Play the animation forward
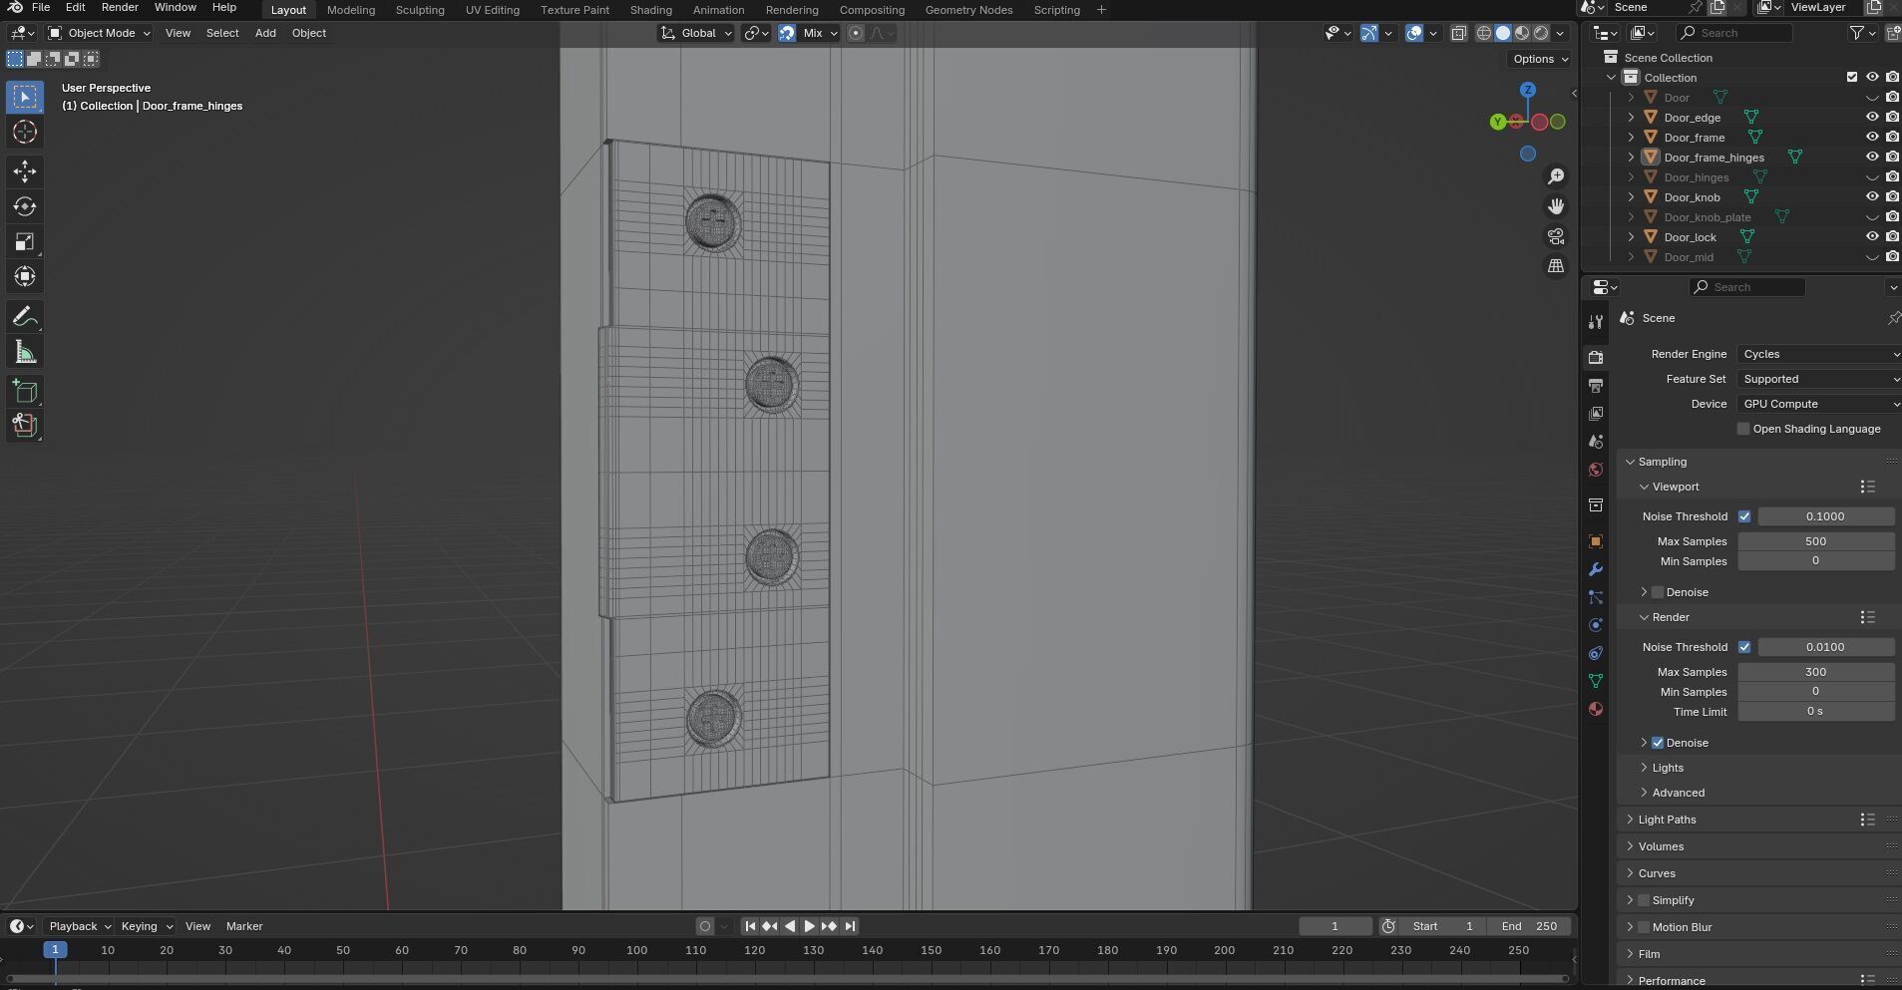The width and height of the screenshot is (1902, 990). [809, 926]
